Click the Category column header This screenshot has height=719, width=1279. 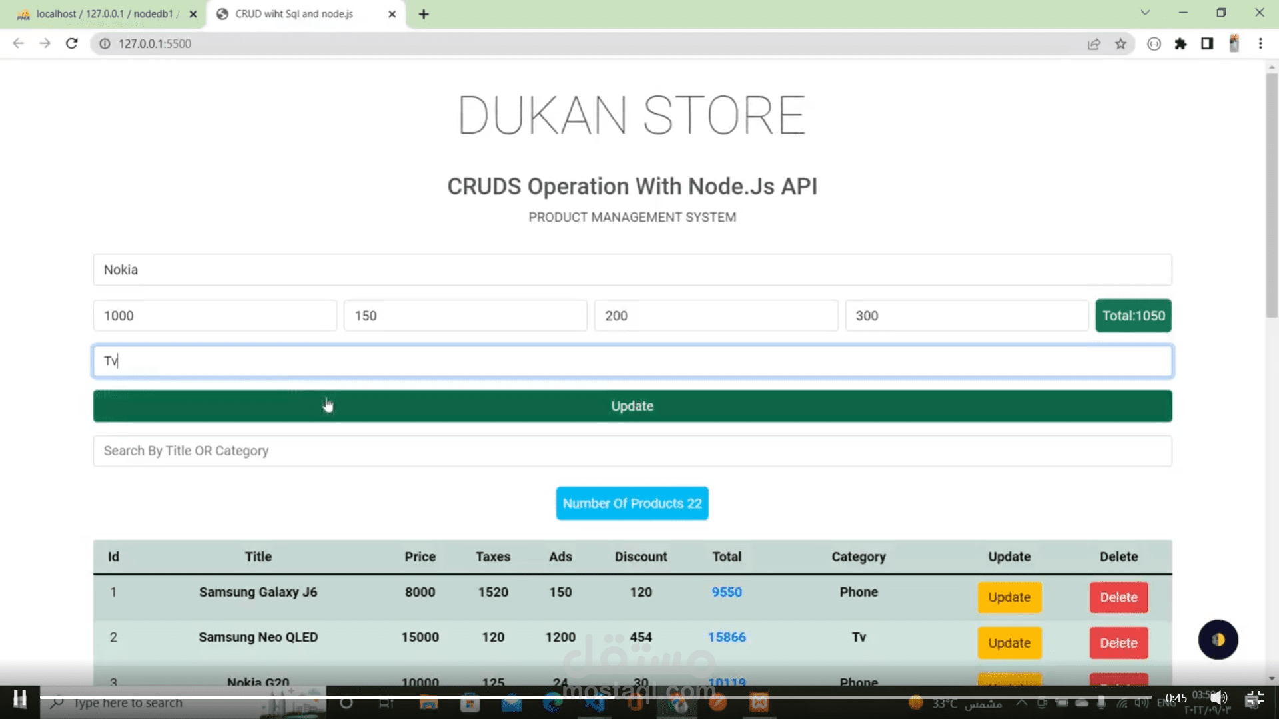859,557
